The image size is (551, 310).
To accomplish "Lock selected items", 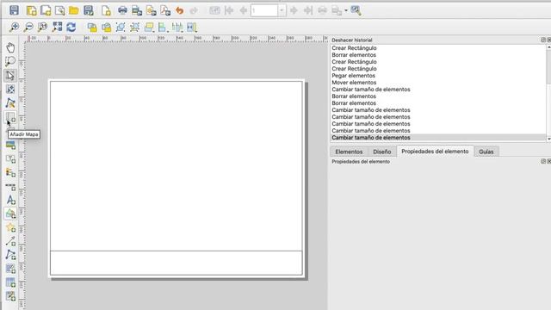I will (x=92, y=27).
